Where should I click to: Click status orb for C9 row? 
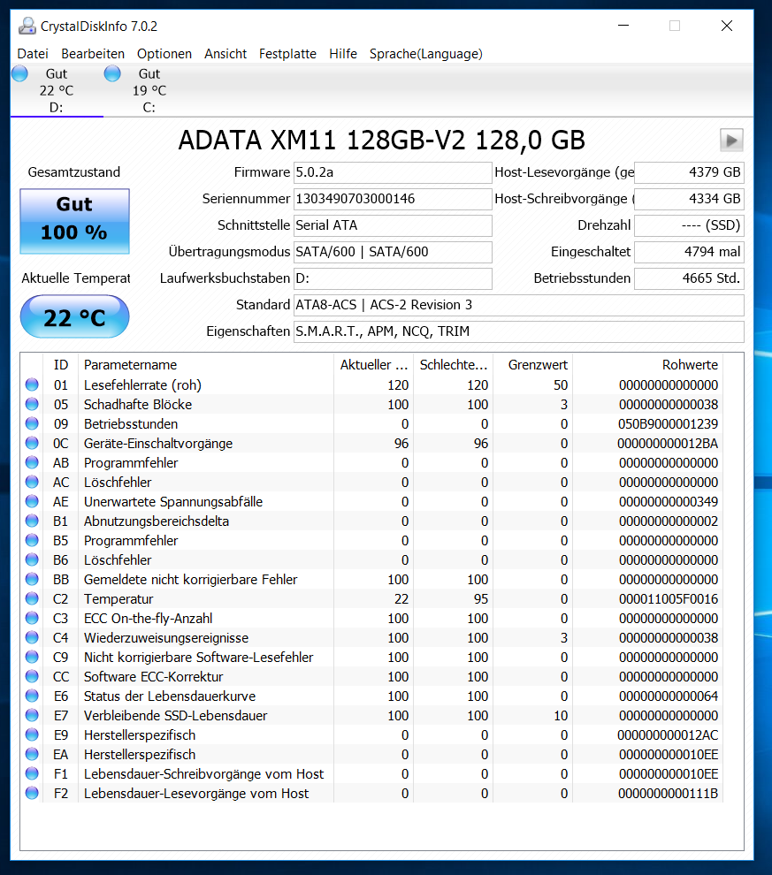click(x=32, y=657)
